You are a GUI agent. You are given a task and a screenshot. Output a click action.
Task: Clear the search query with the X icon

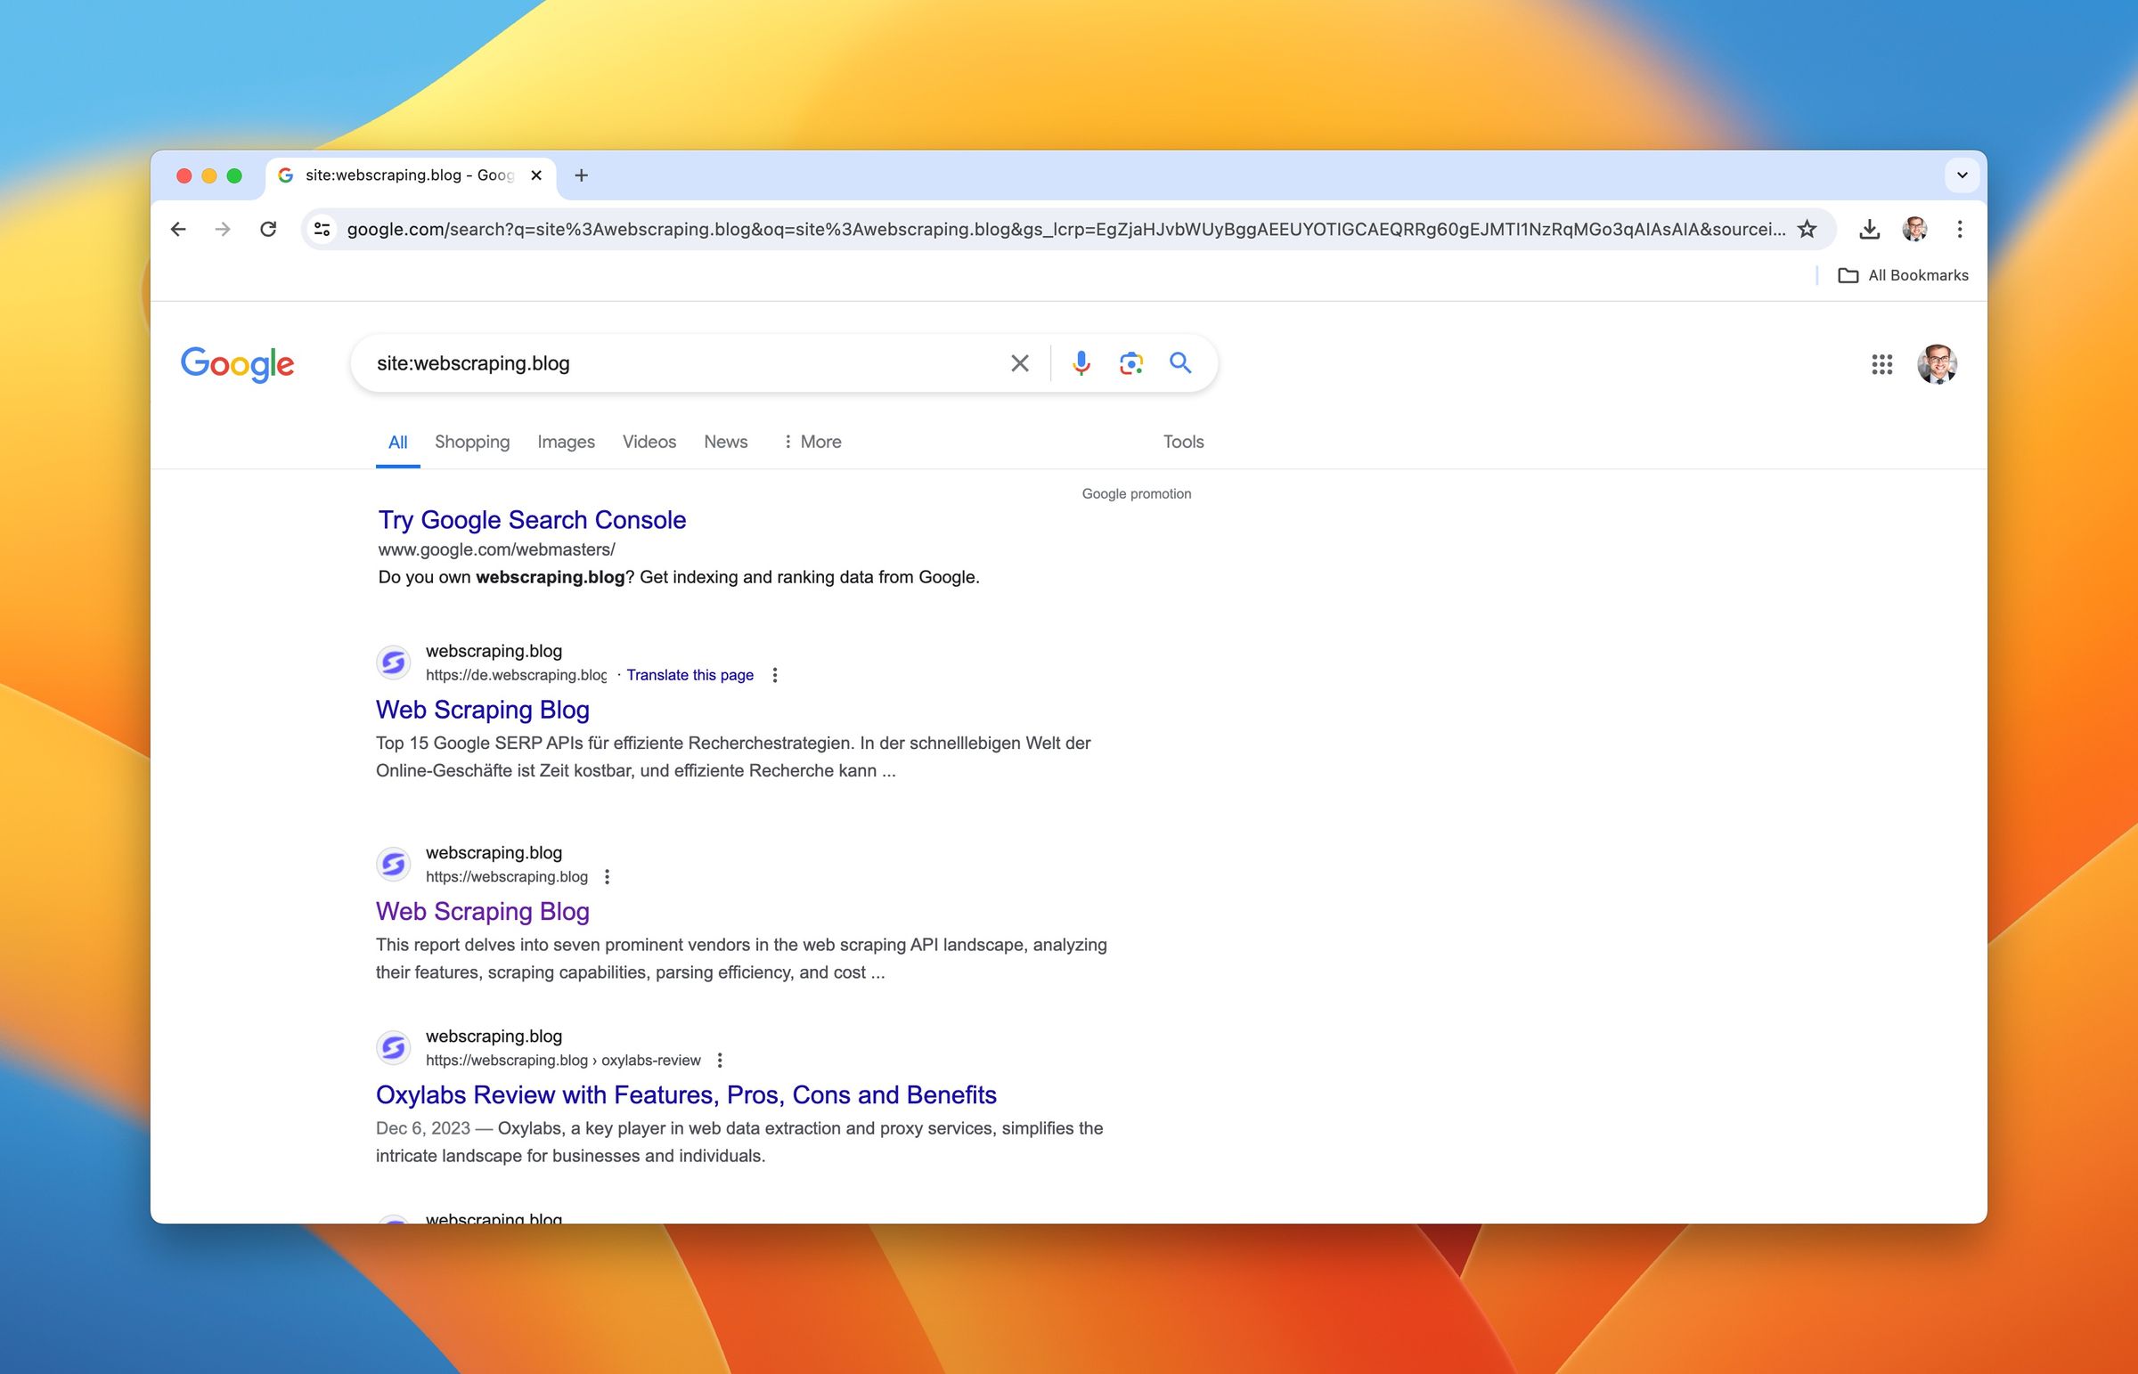1019,363
